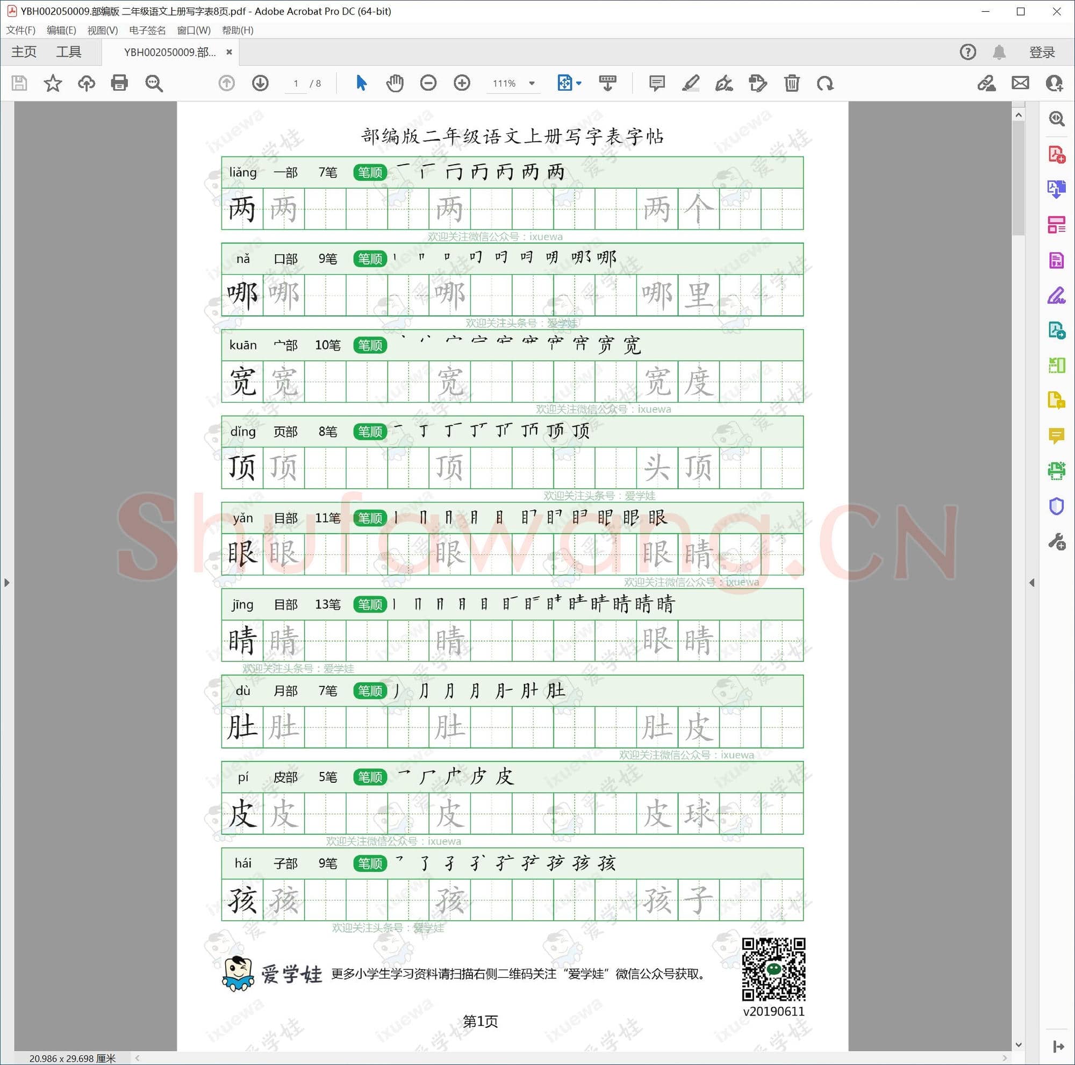Viewport: 1075px width, 1065px height.
Task: Expand the left navigation pane
Action: click(6, 582)
